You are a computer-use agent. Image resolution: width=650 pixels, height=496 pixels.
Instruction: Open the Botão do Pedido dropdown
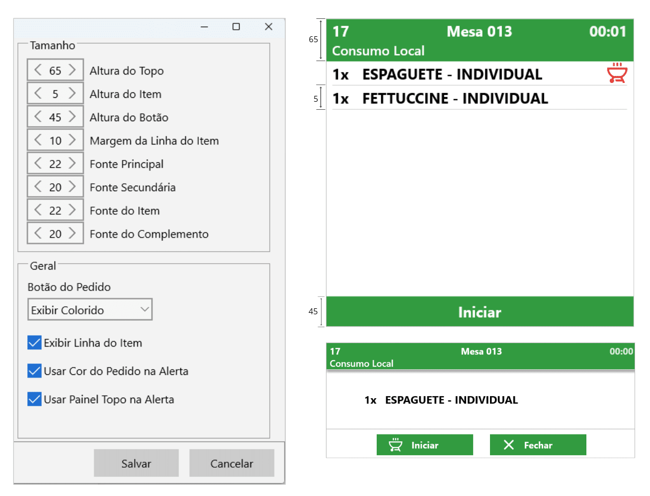coord(90,310)
